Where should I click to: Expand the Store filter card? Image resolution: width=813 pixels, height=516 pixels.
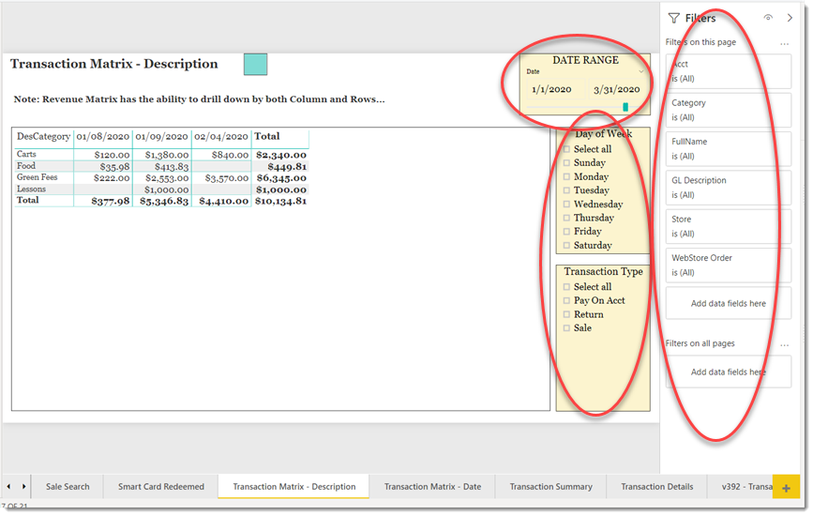click(728, 227)
